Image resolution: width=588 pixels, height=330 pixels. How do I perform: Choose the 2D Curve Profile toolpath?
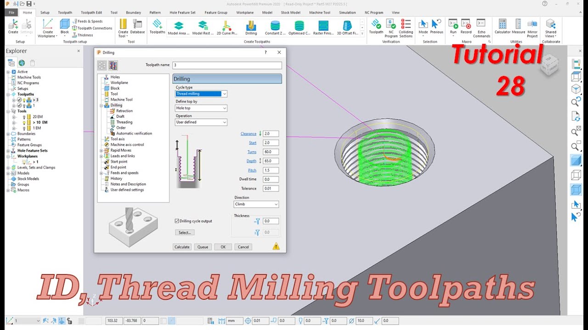pyautogui.click(x=227, y=28)
